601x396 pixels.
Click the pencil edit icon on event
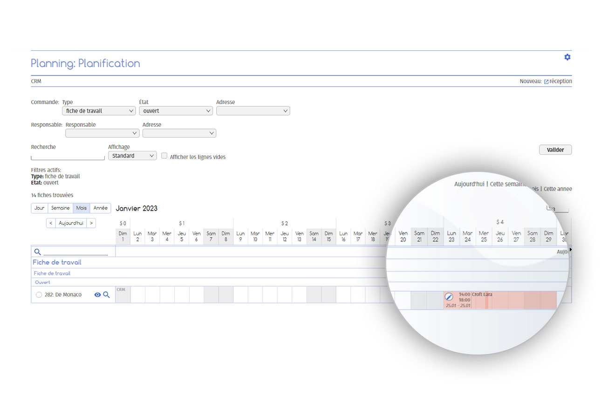pos(449,297)
